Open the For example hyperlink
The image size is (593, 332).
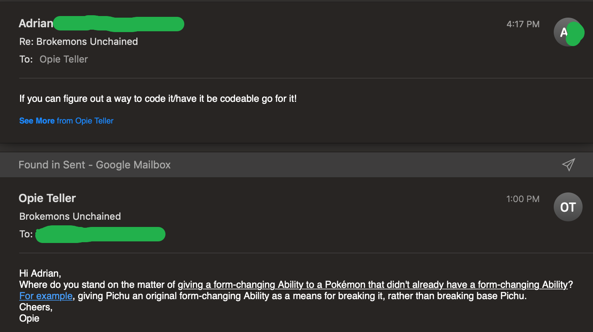click(46, 296)
